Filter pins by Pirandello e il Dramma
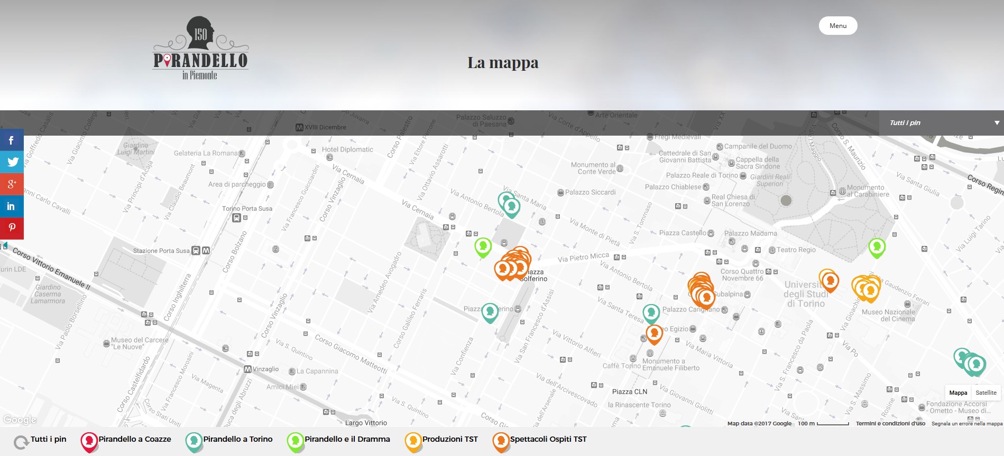 338,441
